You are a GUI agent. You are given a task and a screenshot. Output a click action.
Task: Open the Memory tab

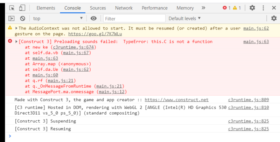[x=185, y=8]
